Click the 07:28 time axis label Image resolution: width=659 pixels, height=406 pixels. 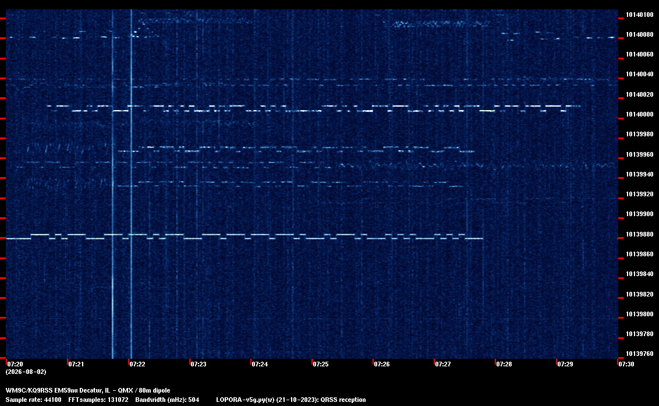(x=504, y=364)
